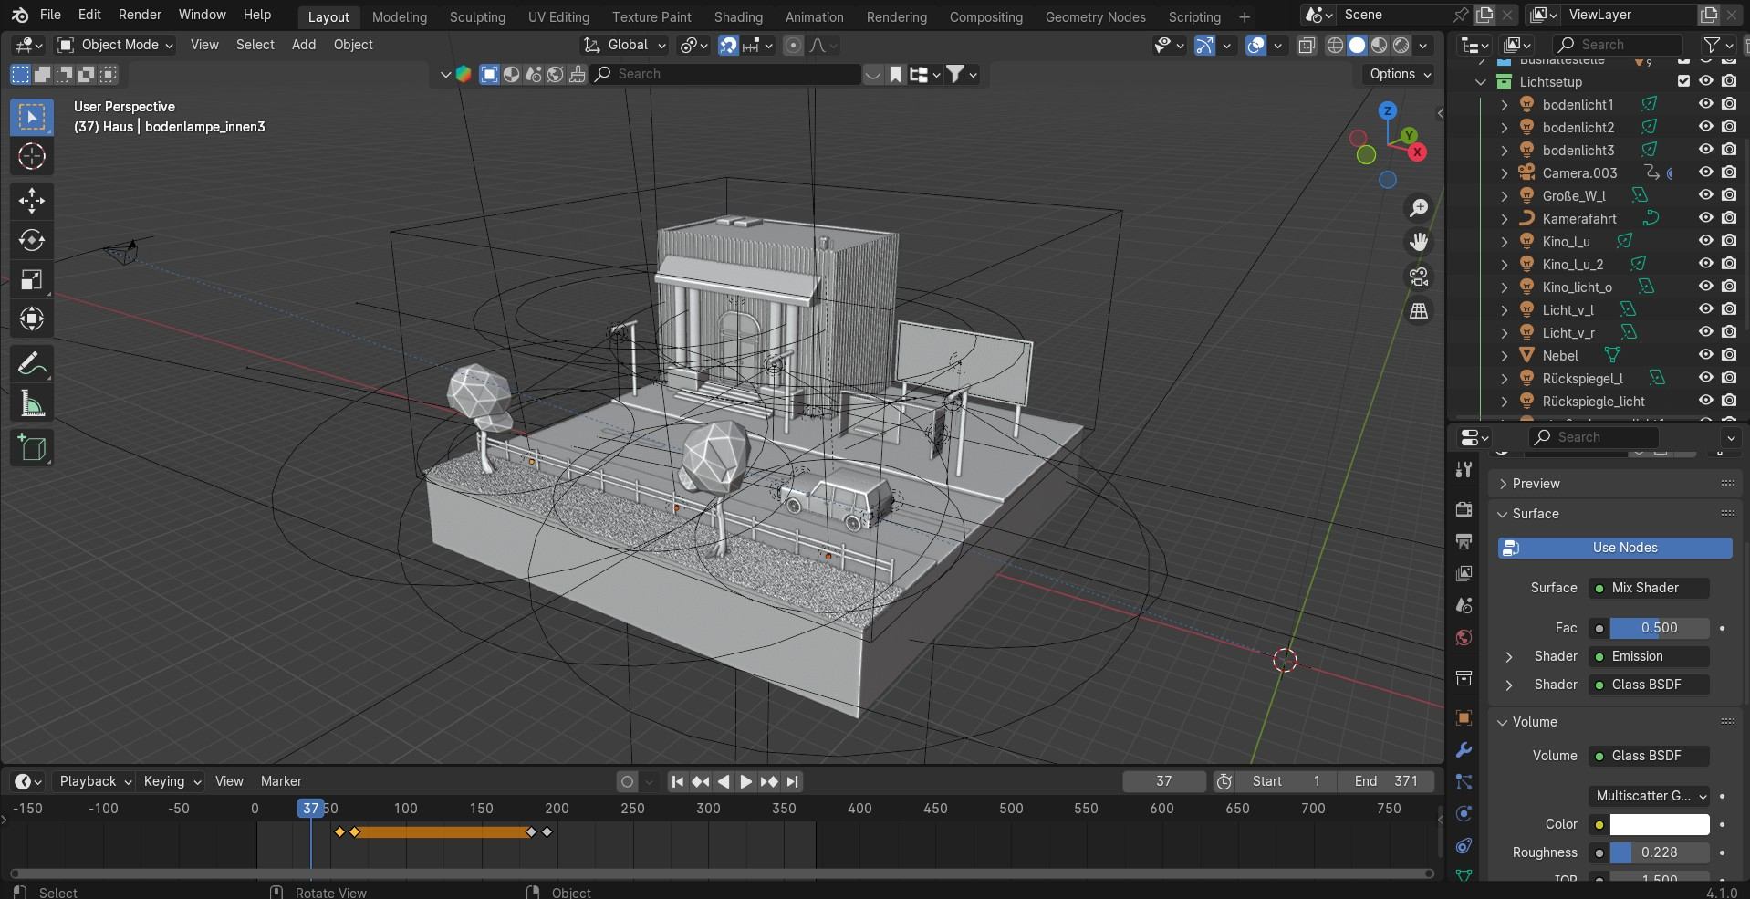This screenshot has width=1750, height=899.
Task: Open the Options dropdown in viewport
Action: (1399, 74)
